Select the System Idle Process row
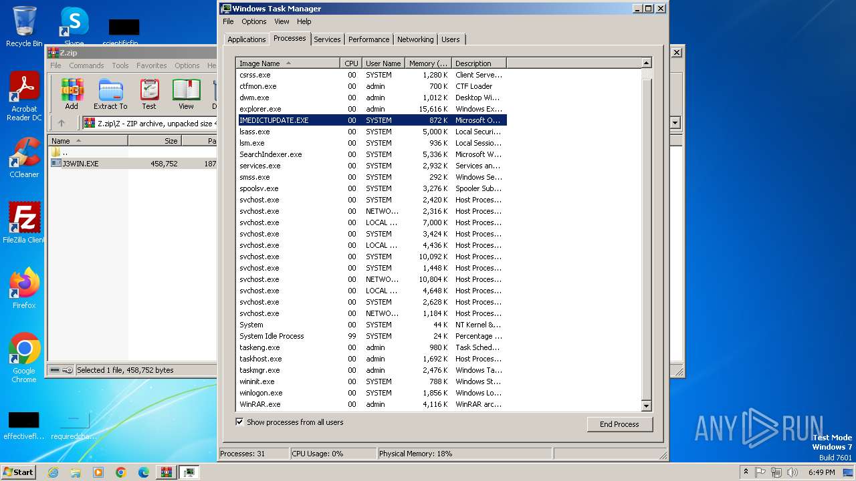 [372, 336]
